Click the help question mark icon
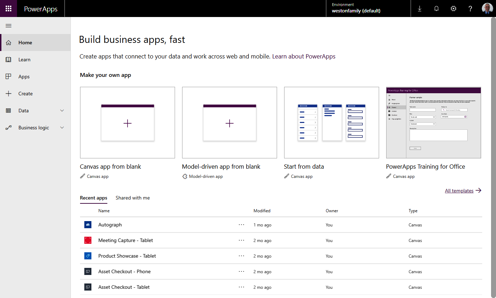 tap(470, 9)
